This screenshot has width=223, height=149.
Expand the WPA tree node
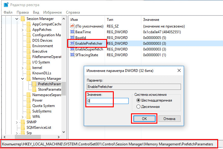click(22, 117)
